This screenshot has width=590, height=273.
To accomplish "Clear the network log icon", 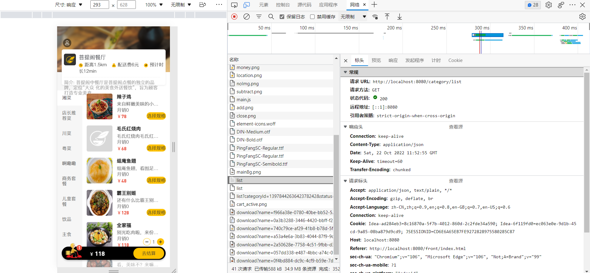I will click(x=246, y=17).
